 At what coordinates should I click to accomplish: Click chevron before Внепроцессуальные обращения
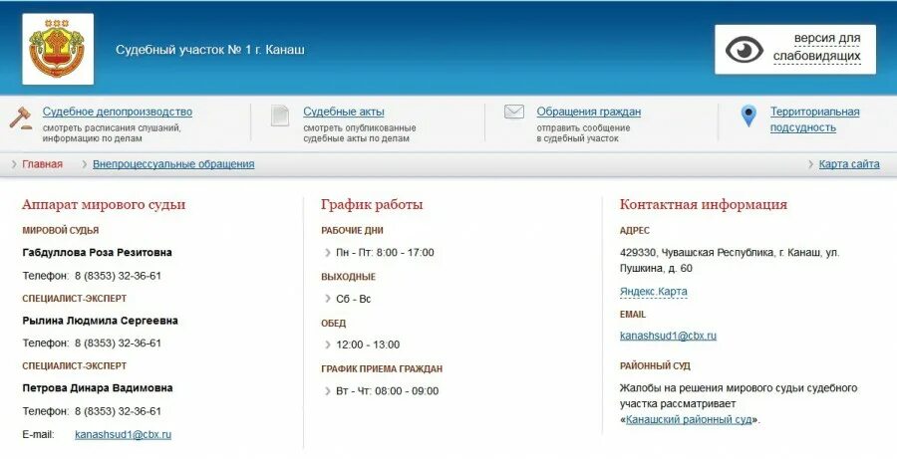pos(85,164)
